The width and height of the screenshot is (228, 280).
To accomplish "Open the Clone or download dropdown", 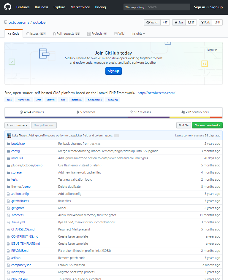I will [x=207, y=125].
